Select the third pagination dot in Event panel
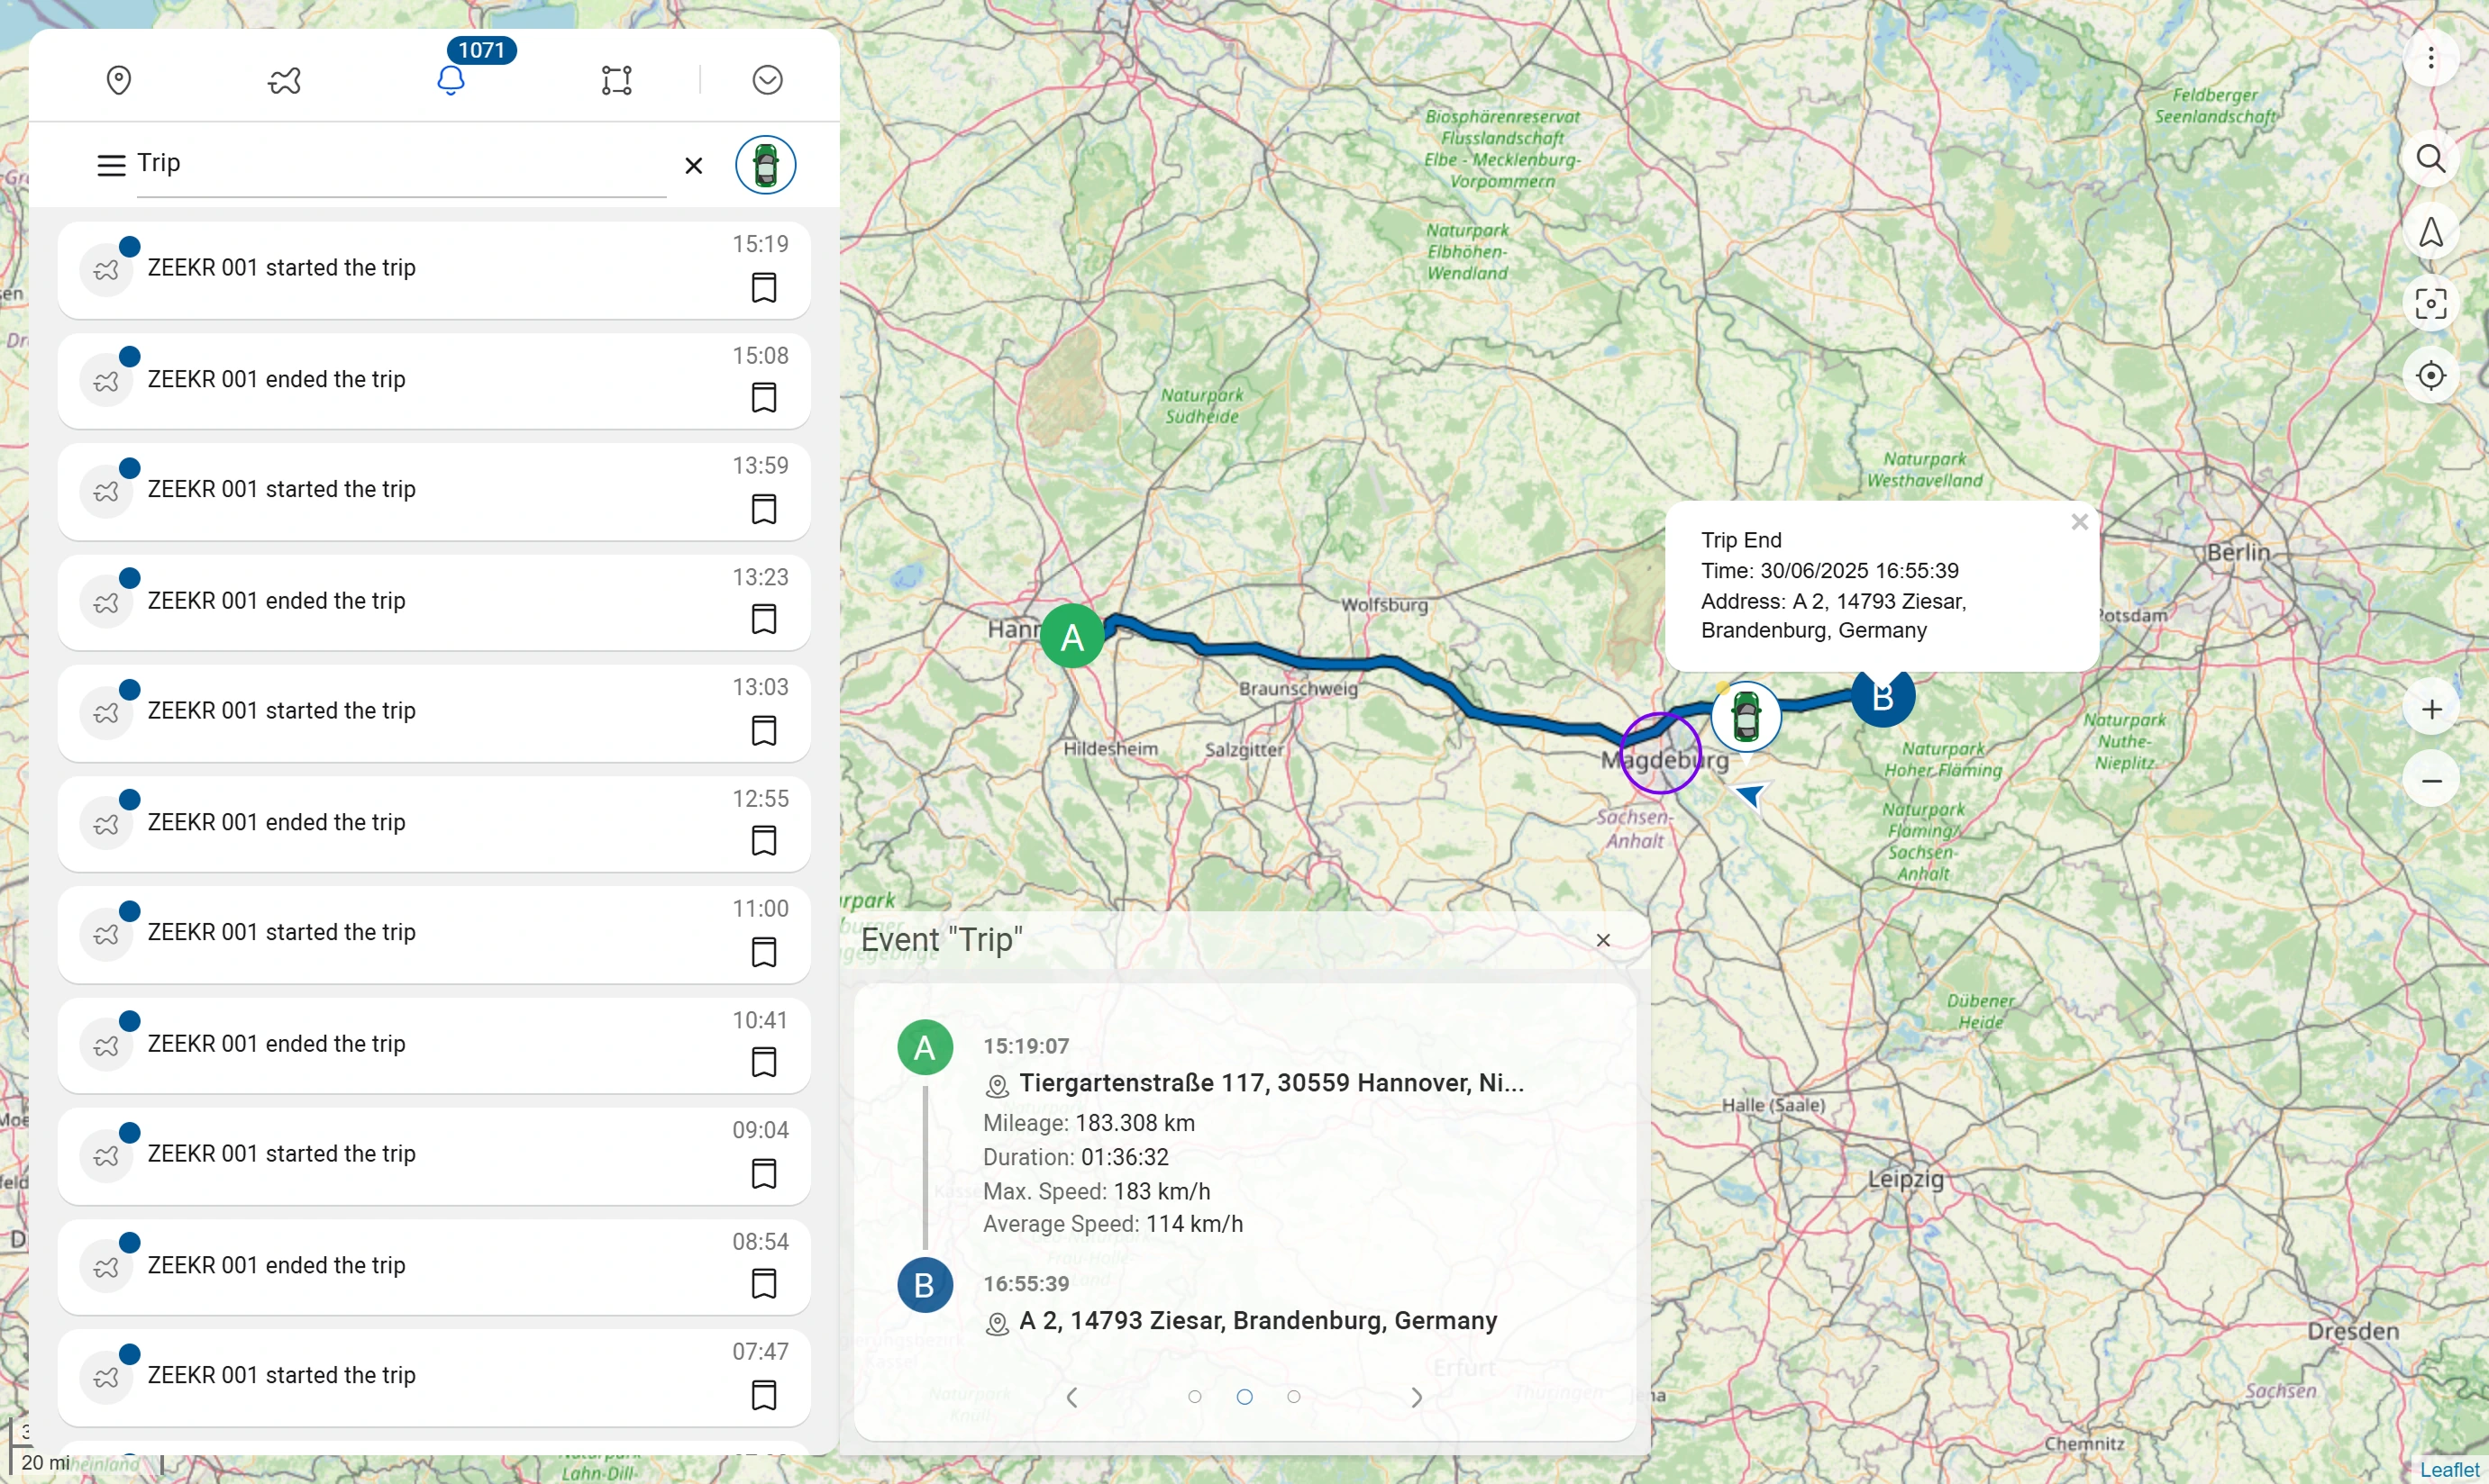This screenshot has width=2489, height=1484. 1293,1397
